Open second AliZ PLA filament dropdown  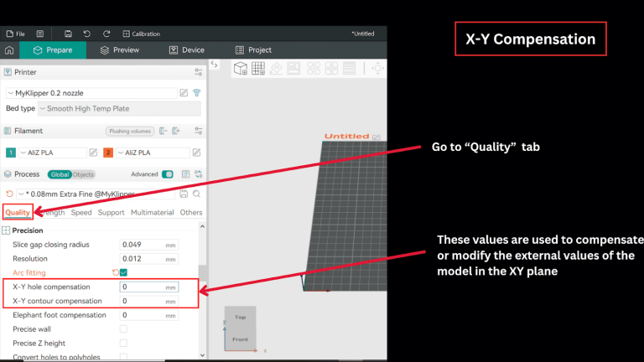153,153
